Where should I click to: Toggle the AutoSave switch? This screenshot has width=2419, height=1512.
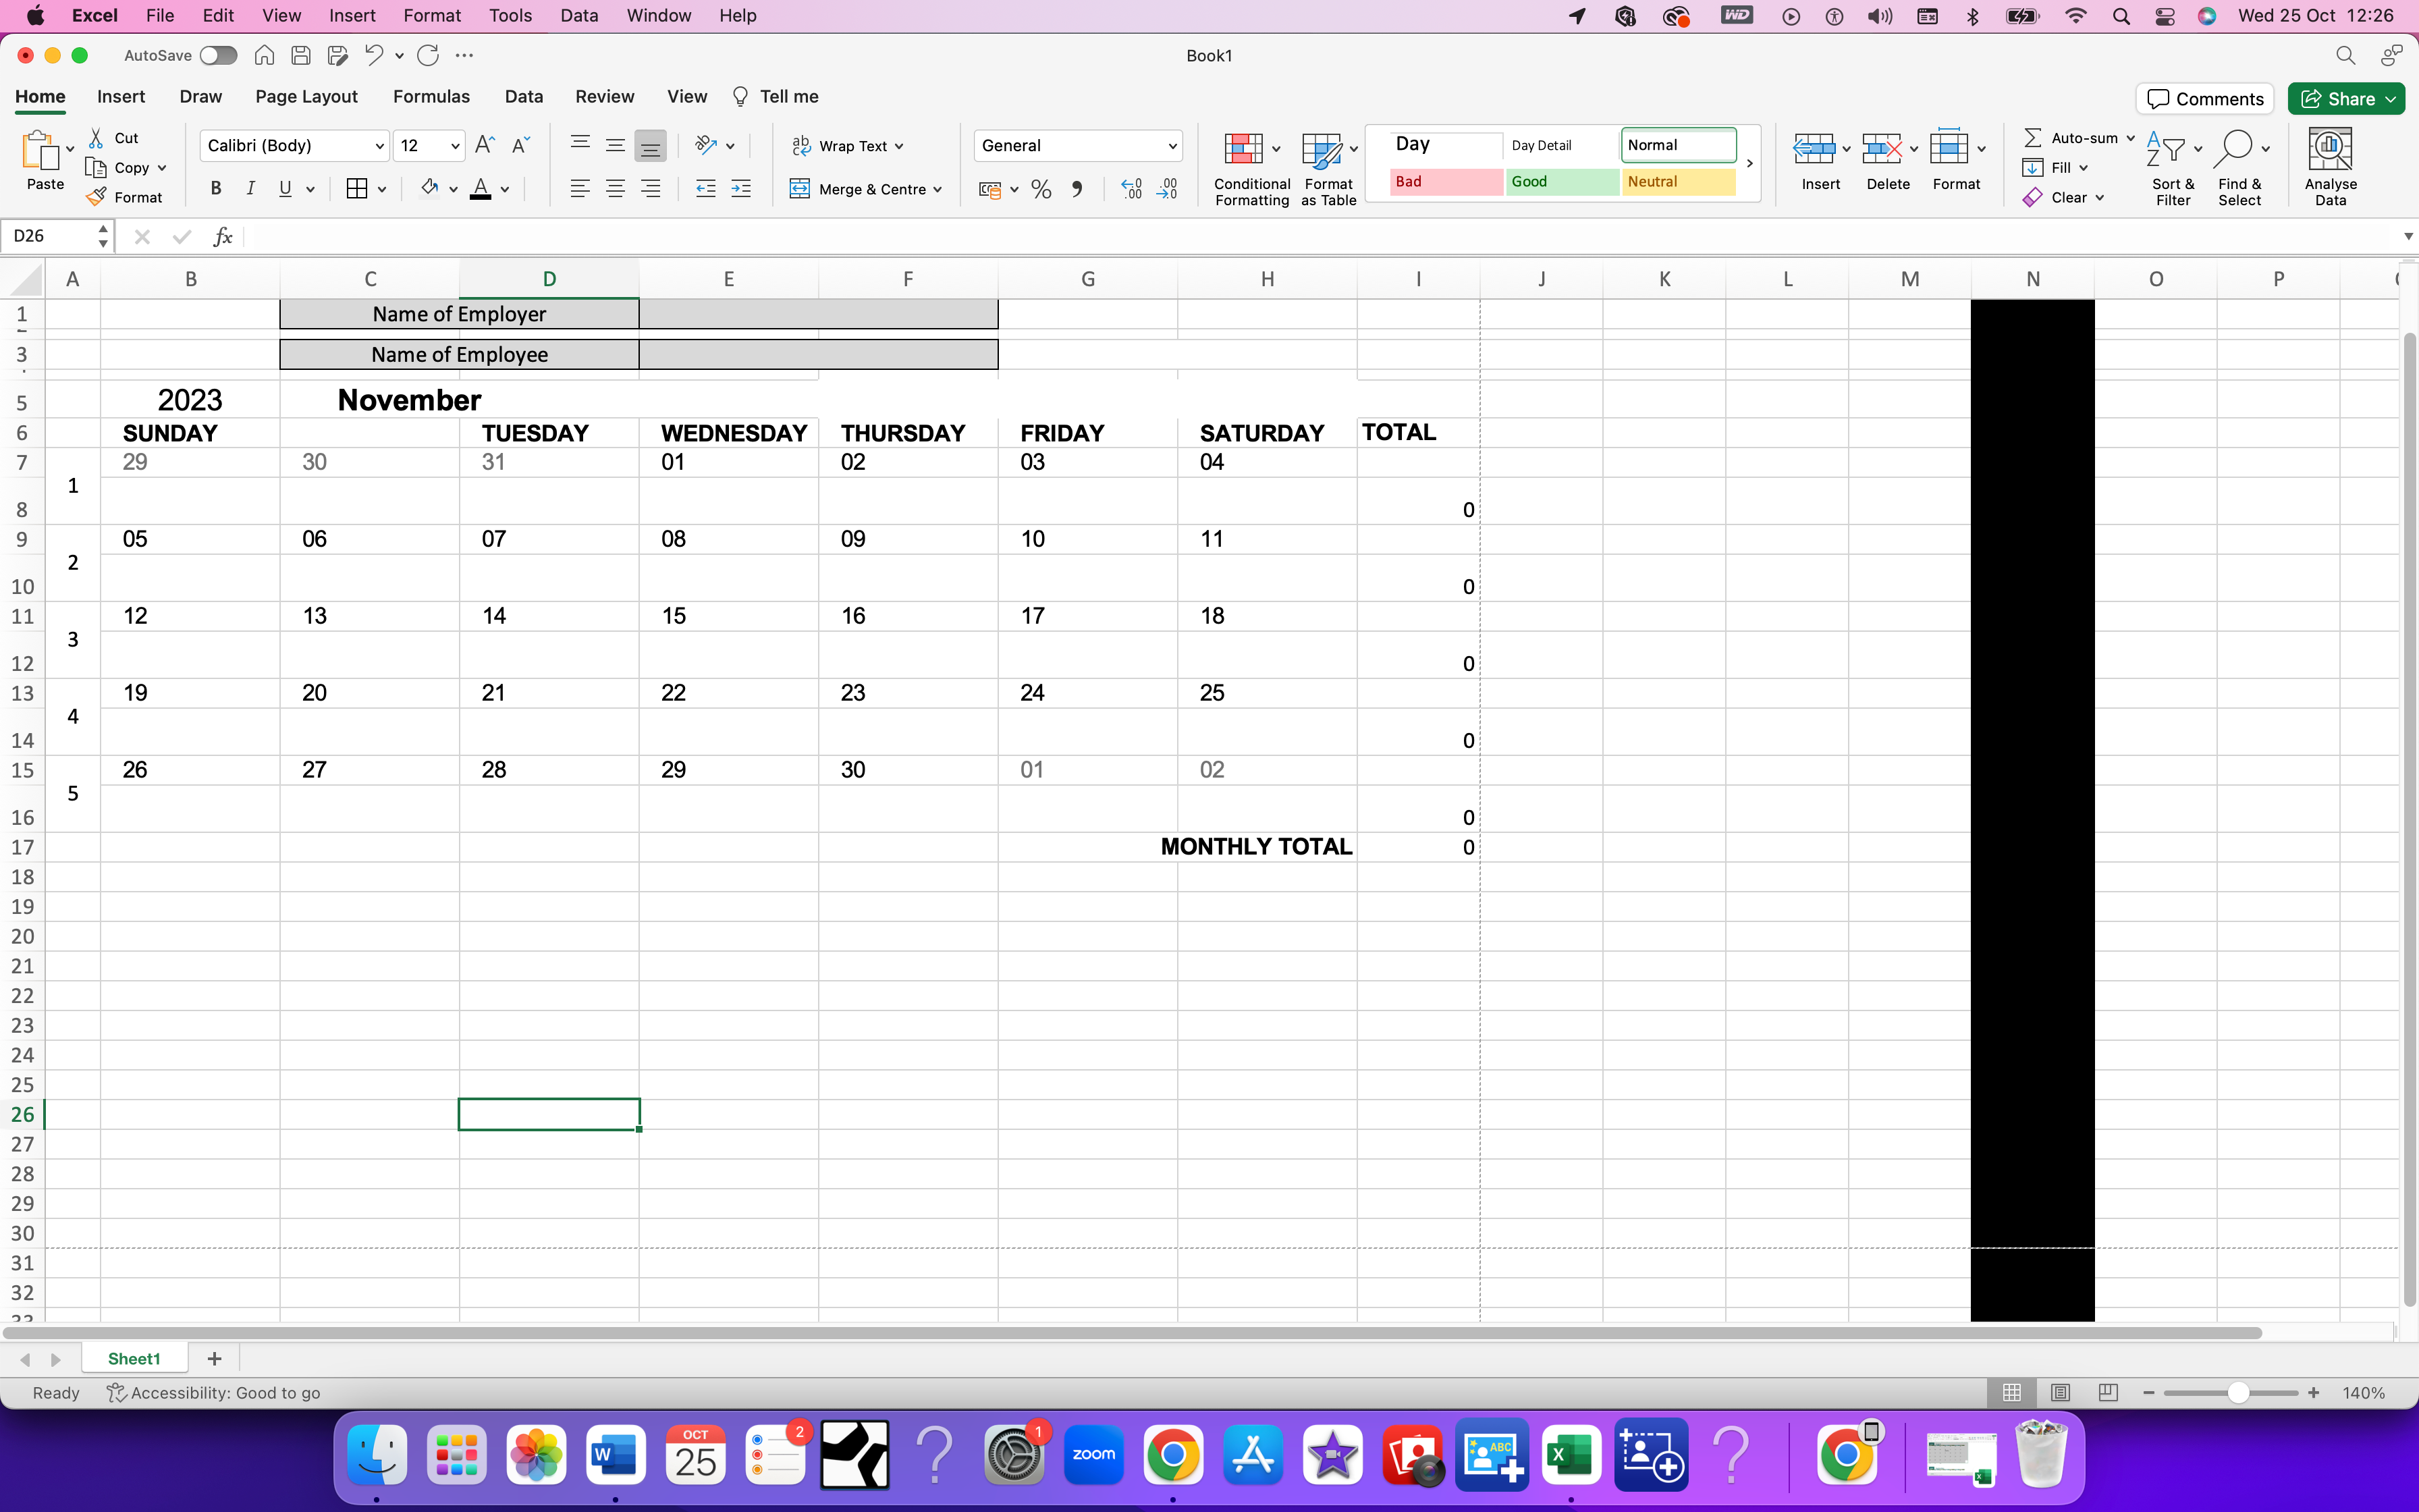218,56
